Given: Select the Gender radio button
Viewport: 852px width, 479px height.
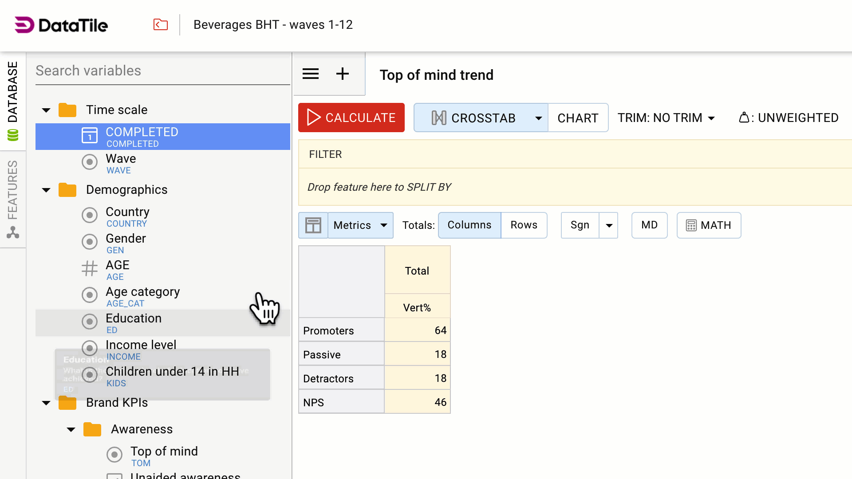Looking at the screenshot, I should 90,242.
